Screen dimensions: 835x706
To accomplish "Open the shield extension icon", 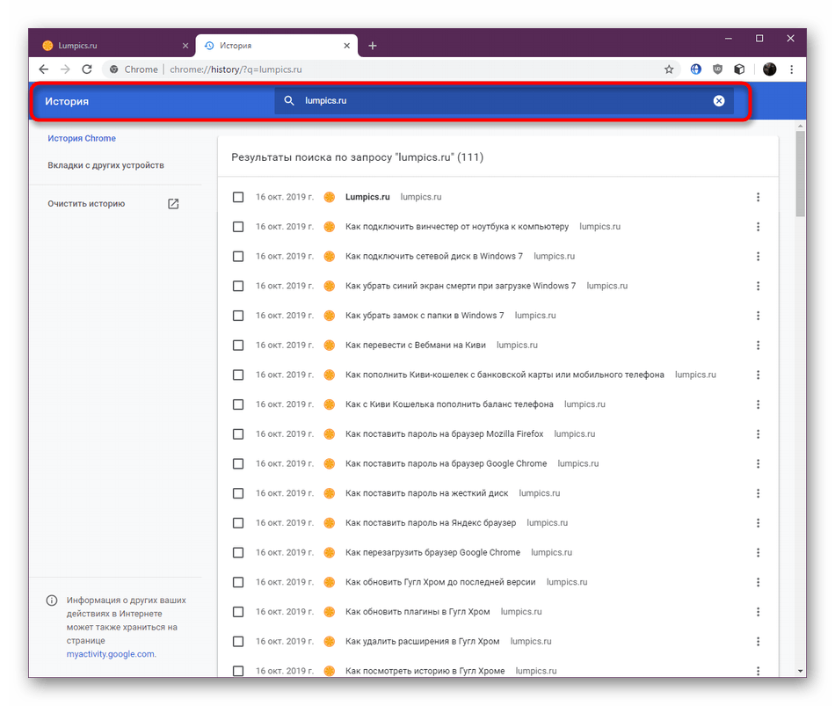I will (x=718, y=69).
